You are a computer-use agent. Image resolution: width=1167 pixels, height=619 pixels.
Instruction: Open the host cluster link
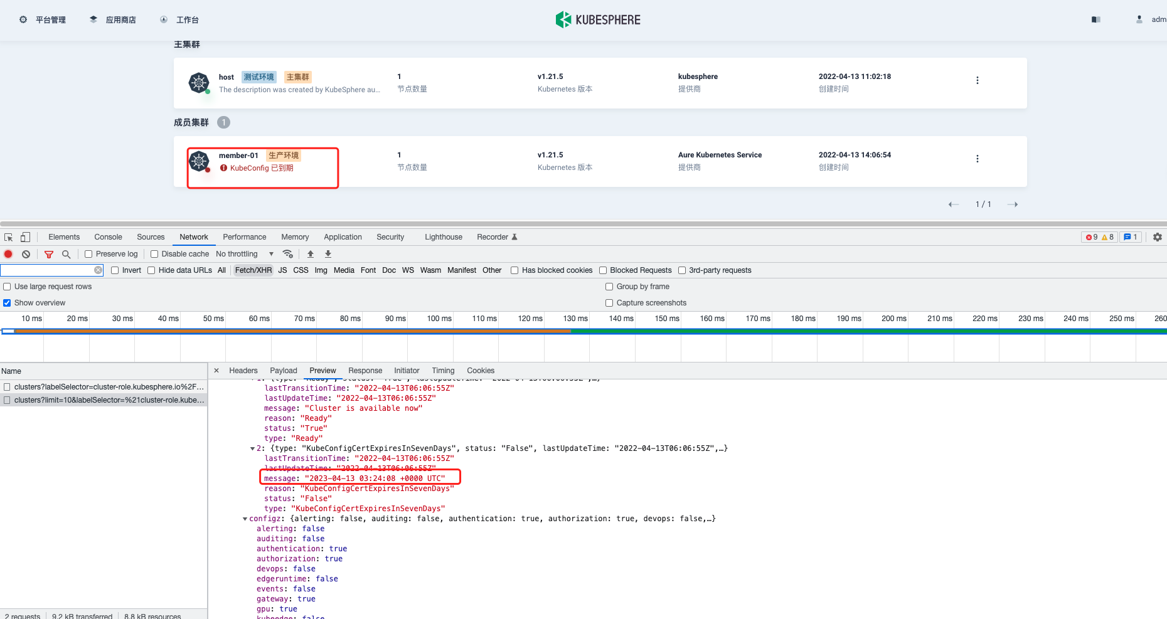tap(226, 77)
